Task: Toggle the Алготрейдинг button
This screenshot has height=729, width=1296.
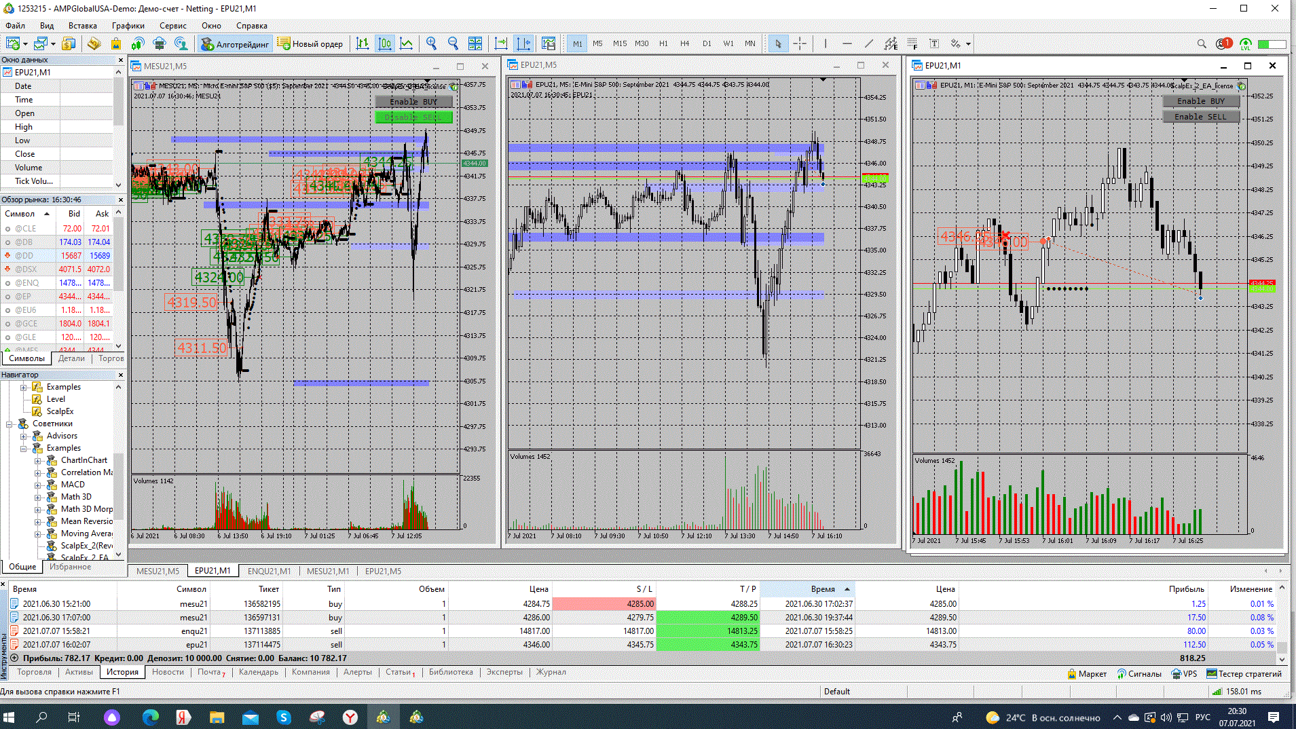Action: coord(235,43)
